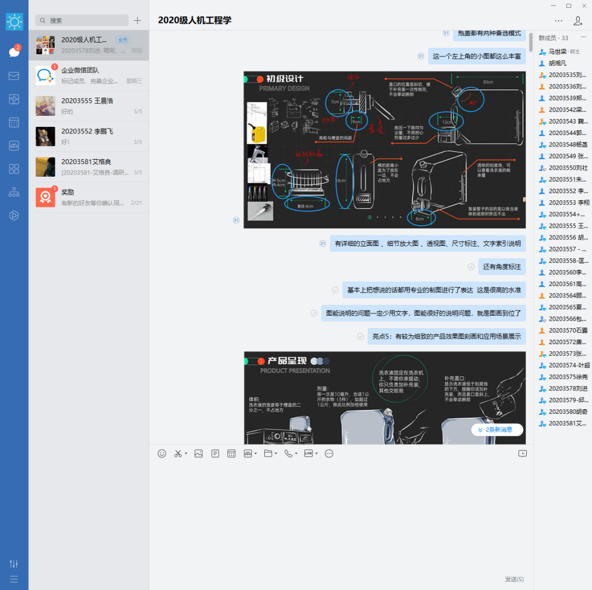Viewport: 592px width, 590px height.
Task: Click the 发送(S) send button
Action: (514, 579)
